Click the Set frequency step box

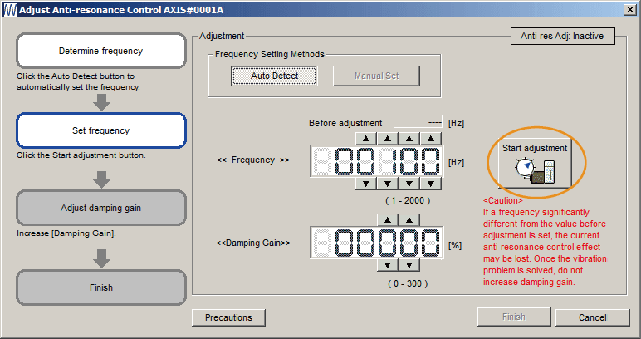[x=101, y=130]
